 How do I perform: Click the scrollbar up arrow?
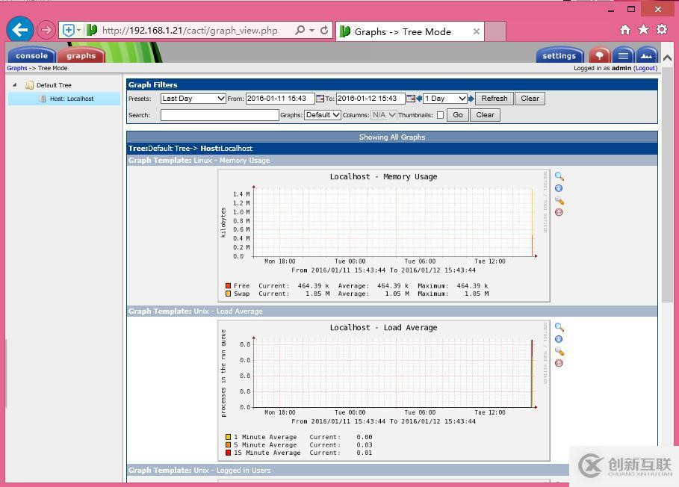pos(667,58)
